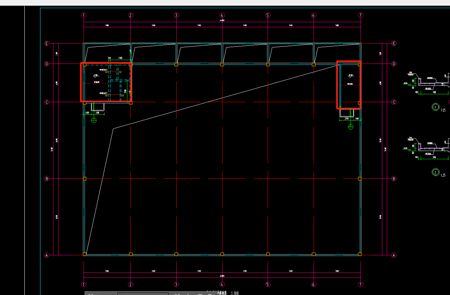The image size is (450, 295).
Task: Select column marker at axis B and 7
Action: point(360,179)
